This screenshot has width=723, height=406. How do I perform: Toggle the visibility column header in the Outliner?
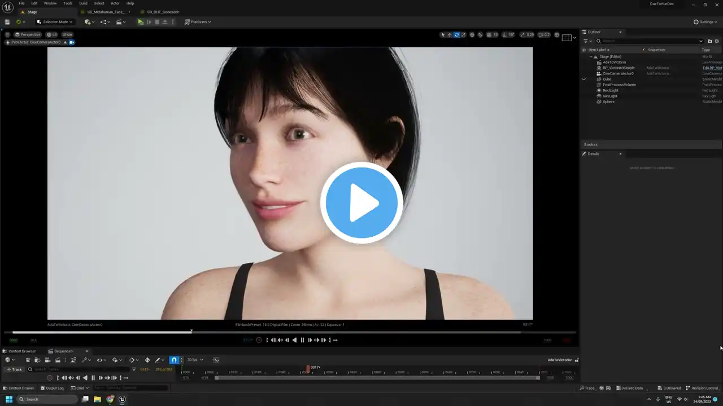[584, 50]
